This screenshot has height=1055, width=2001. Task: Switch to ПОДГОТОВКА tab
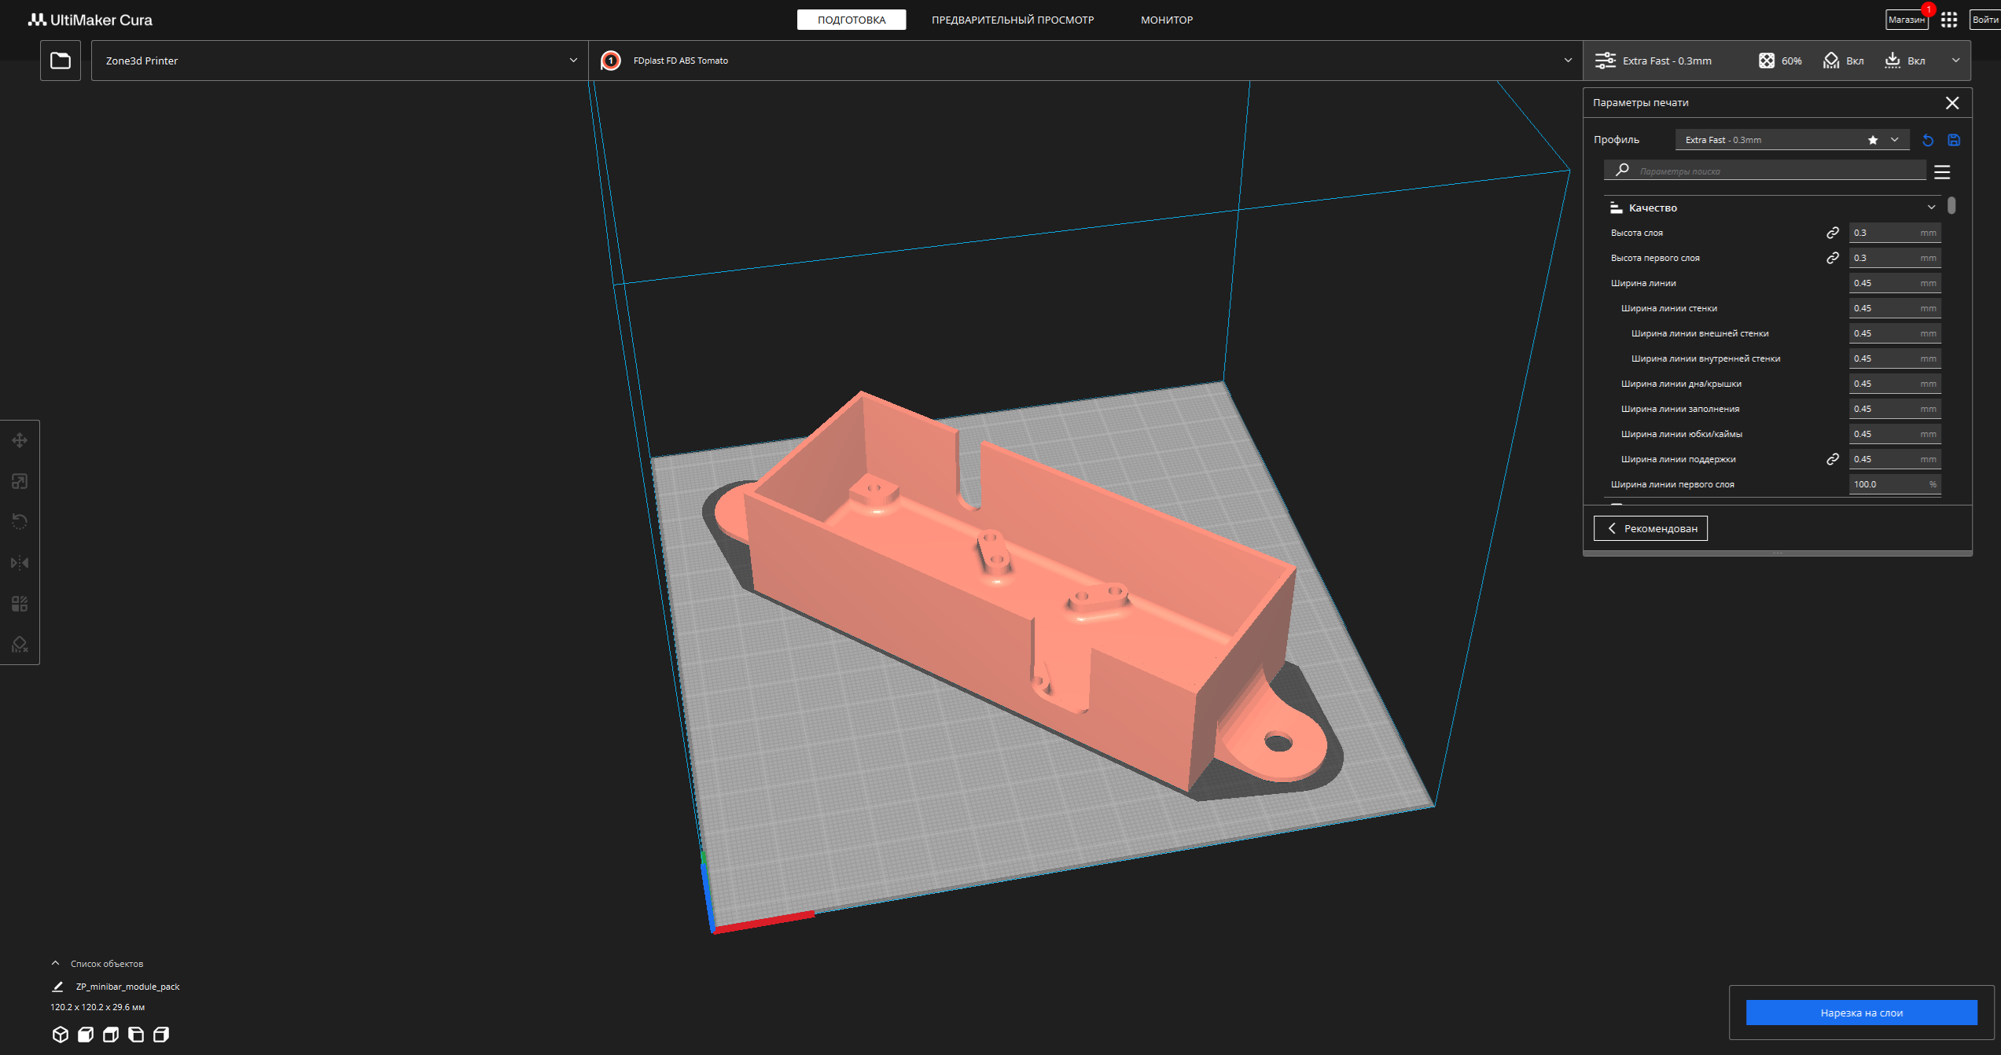pos(852,20)
